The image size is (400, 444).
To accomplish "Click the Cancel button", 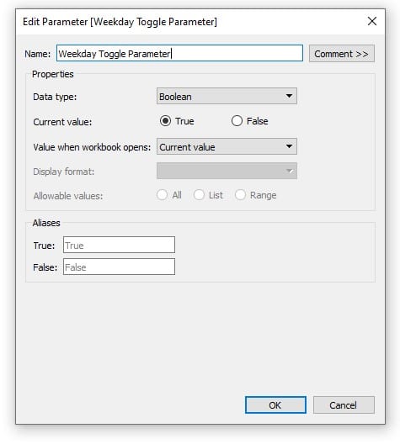I will click(x=344, y=405).
